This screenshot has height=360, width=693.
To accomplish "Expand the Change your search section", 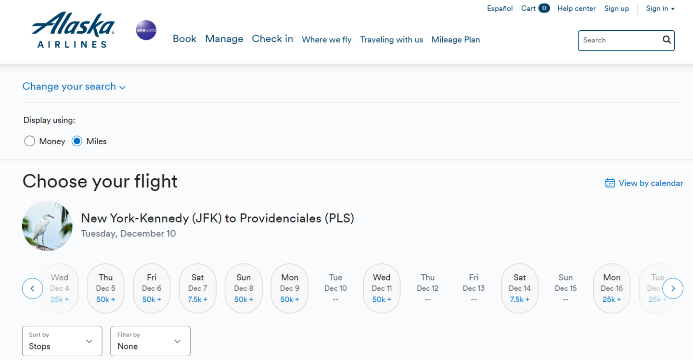I will [x=74, y=87].
